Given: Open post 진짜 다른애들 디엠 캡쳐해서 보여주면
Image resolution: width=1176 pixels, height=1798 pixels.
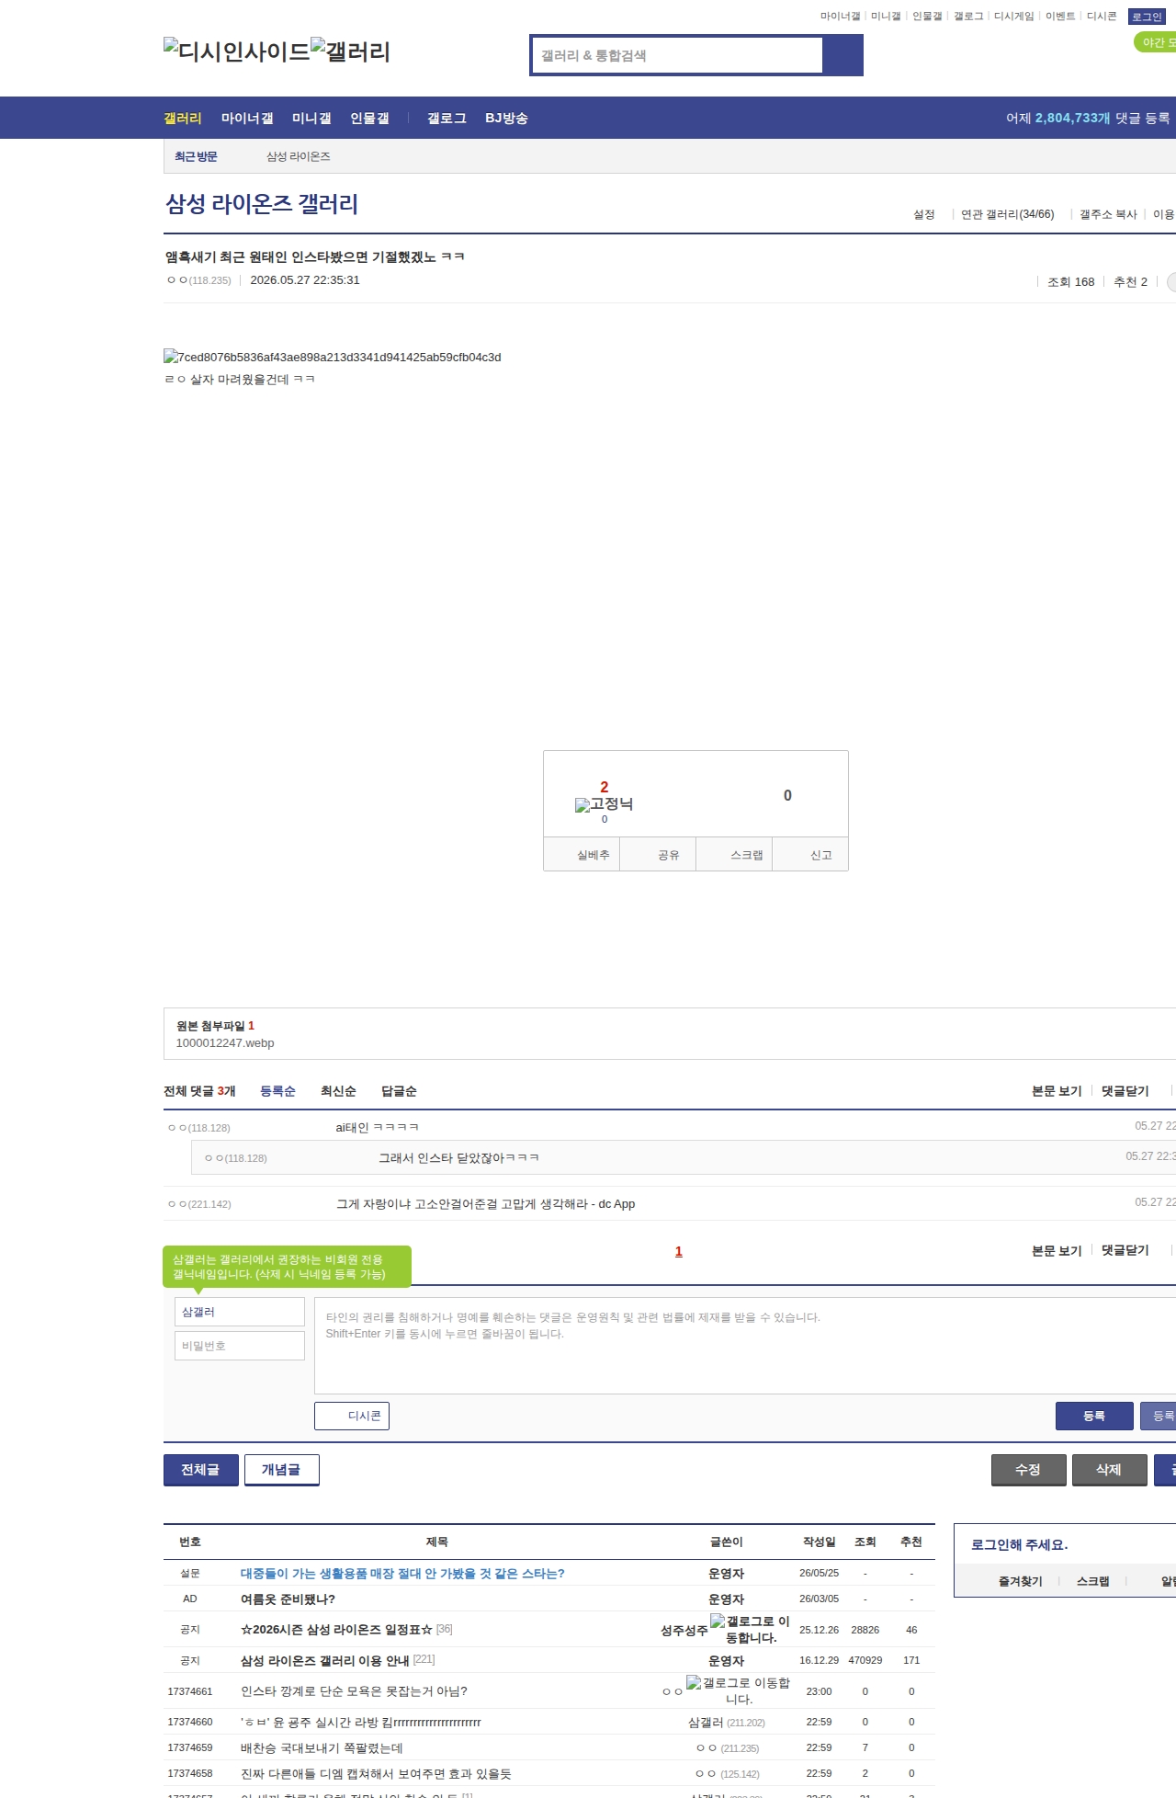Looking at the screenshot, I should point(376,1774).
